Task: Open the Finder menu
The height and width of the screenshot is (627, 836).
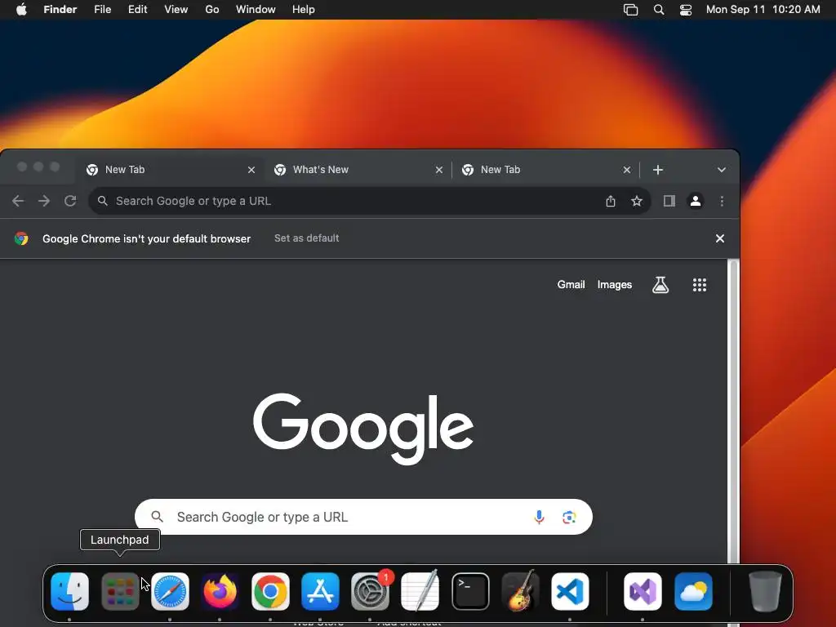Action: (60, 10)
